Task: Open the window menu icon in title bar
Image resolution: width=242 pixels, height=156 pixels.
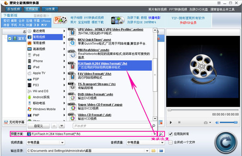Action: point(219,3)
